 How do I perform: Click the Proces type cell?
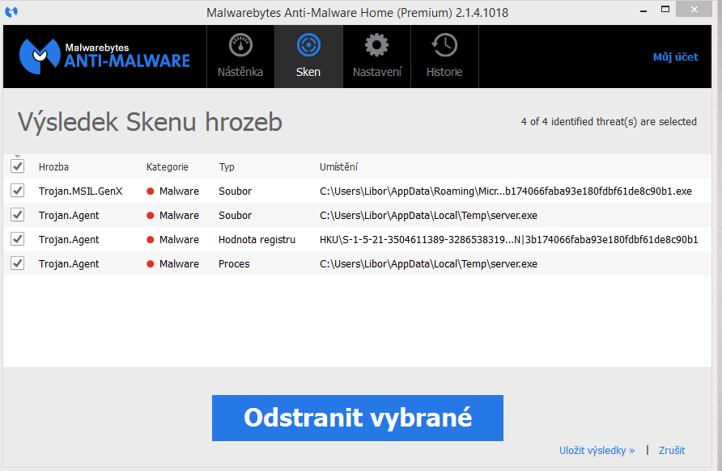point(234,263)
